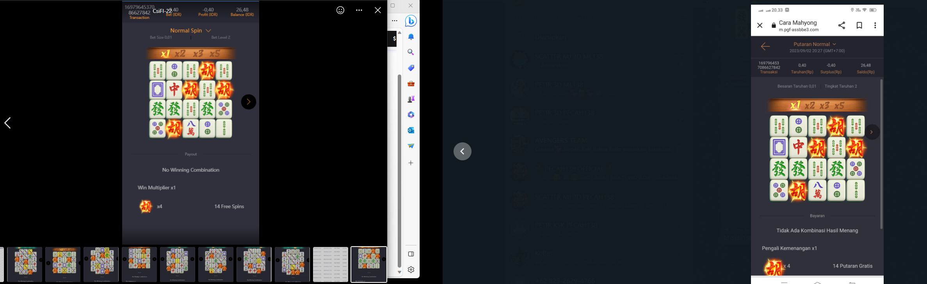Image resolution: width=927 pixels, height=284 pixels.
Task: Click the Tingkat Taruhan 2 text
Action: coord(841,86)
